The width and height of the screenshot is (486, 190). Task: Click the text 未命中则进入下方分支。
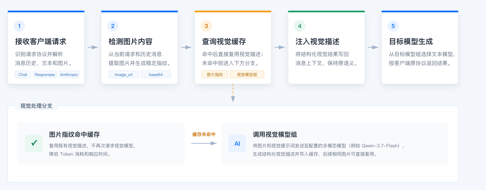coord(230,63)
